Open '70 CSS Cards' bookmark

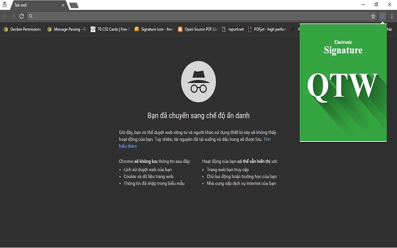110,29
